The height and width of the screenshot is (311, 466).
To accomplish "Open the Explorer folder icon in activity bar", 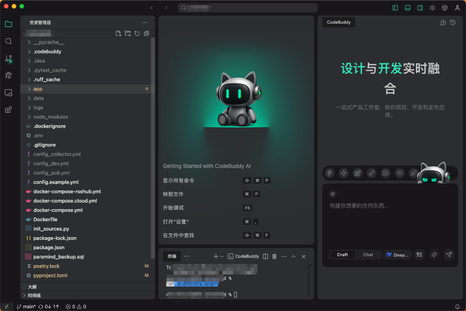I will pos(9,24).
